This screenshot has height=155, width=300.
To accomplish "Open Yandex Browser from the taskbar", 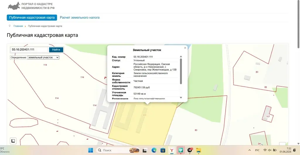I will pyautogui.click(x=172, y=150).
